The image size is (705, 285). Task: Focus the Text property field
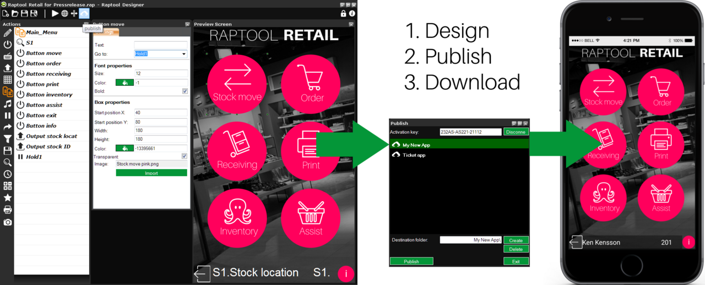pos(161,45)
